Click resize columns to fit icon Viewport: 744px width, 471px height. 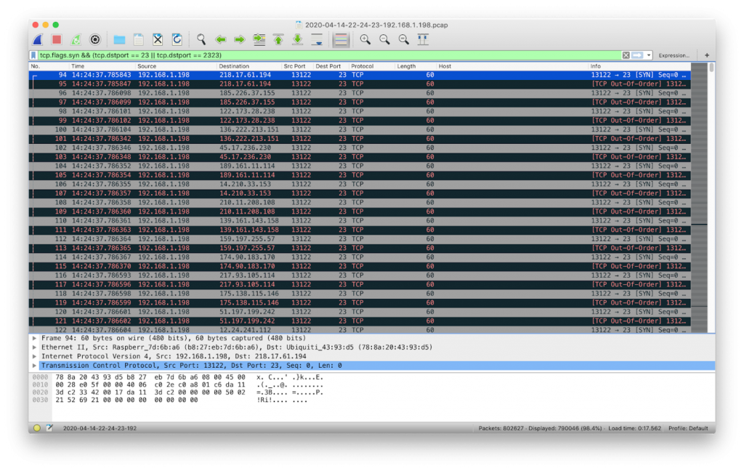click(x=423, y=40)
